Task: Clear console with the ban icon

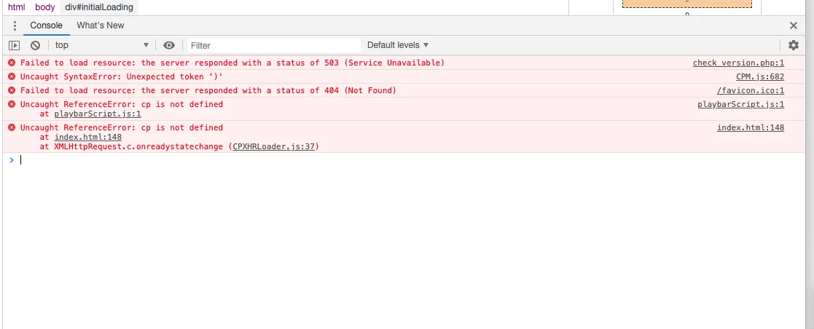Action: click(35, 45)
